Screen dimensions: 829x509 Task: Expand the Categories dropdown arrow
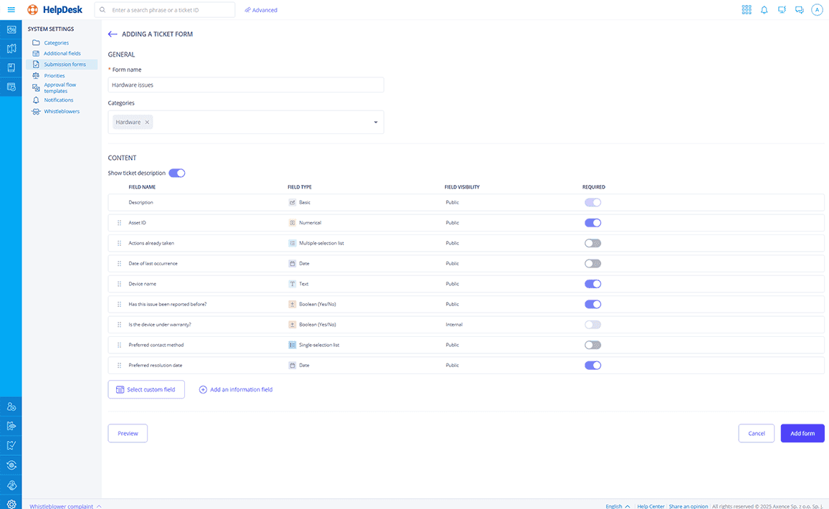(375, 123)
